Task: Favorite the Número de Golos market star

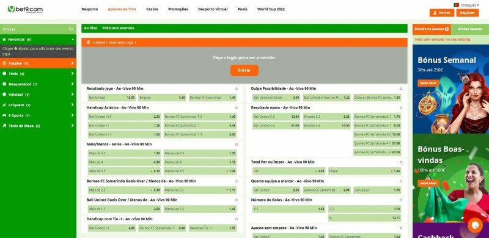Action: [x=401, y=200]
